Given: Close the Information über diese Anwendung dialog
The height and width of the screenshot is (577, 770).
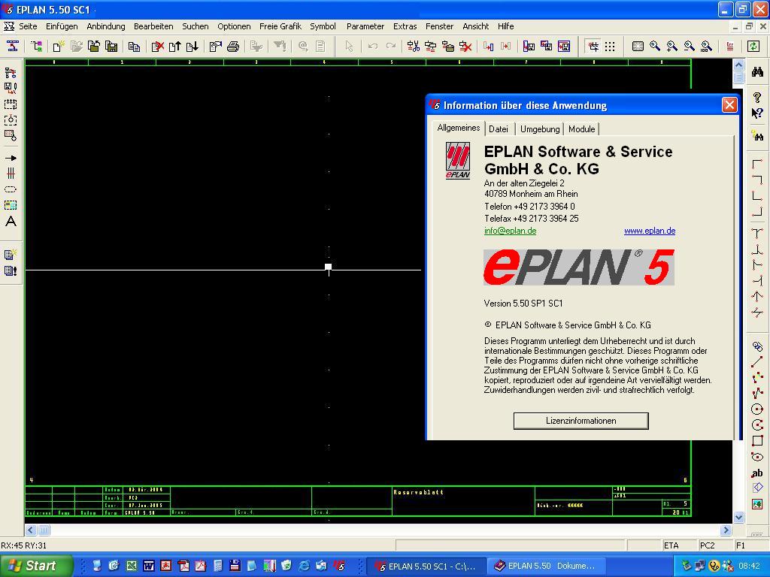Looking at the screenshot, I should click(x=729, y=105).
